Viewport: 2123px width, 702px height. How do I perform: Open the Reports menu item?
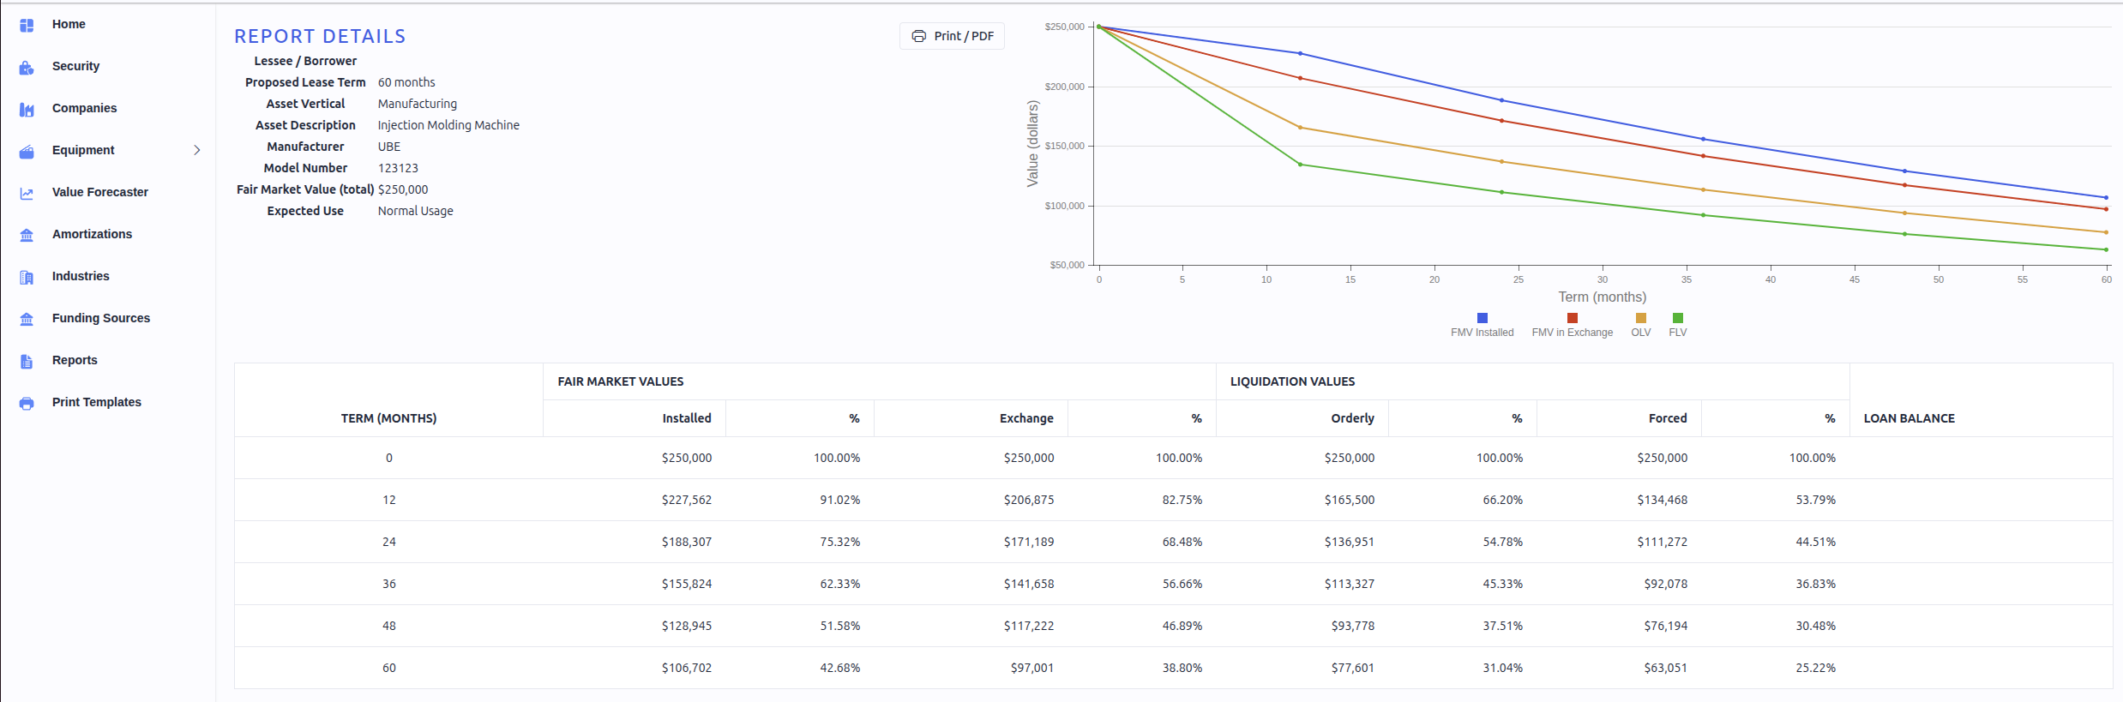click(x=75, y=360)
